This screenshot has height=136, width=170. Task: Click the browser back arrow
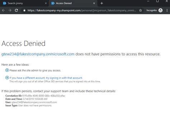[3, 10]
